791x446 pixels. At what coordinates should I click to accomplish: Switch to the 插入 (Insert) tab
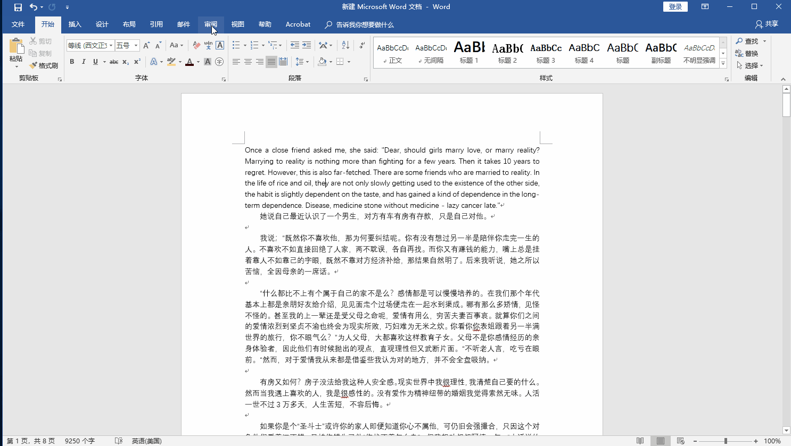[x=75, y=24]
